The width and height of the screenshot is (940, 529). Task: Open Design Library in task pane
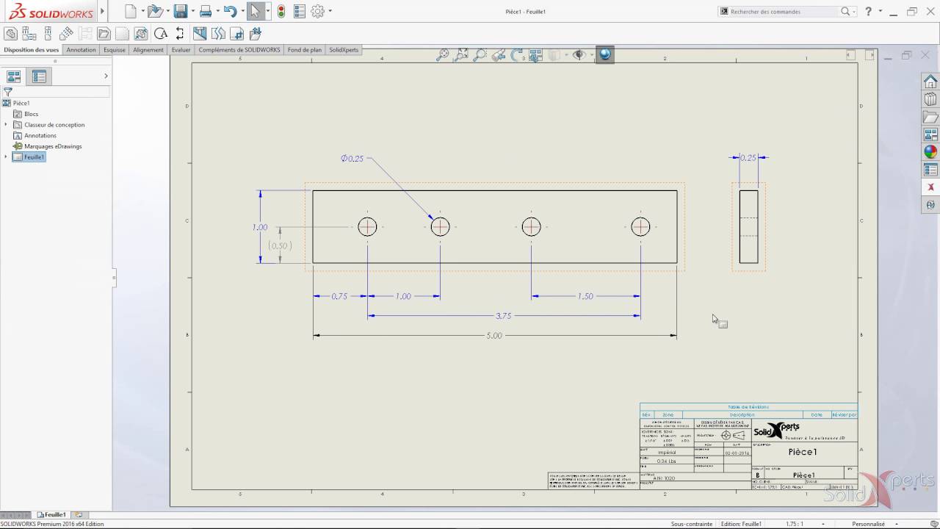pyautogui.click(x=930, y=99)
